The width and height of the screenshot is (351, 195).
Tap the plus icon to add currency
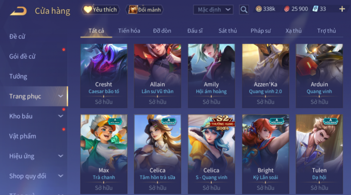point(342,9)
